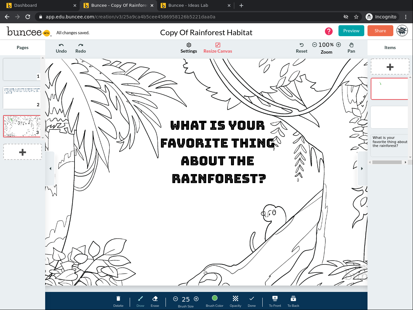
Task: Reload the page
Action: [x=28, y=17]
